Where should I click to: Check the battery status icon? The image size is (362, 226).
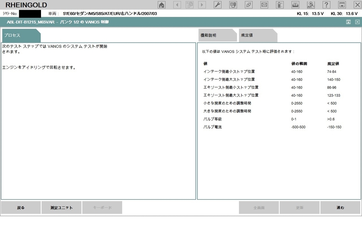[280, 5]
